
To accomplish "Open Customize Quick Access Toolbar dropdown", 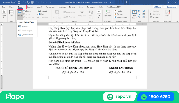I will [x=51, y=2].
